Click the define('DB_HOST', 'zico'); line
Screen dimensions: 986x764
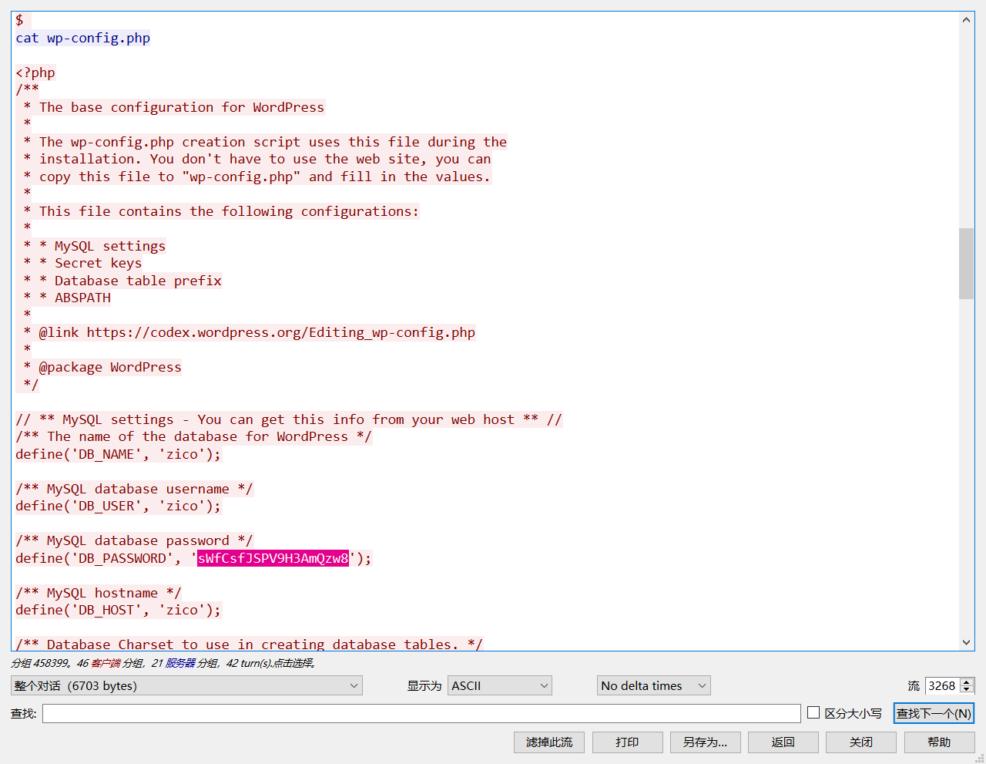pyautogui.click(x=119, y=610)
